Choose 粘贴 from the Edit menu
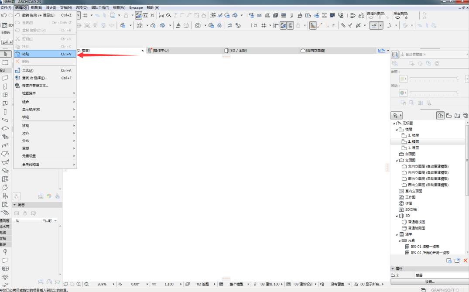The height and width of the screenshot is (292, 469). (45, 54)
